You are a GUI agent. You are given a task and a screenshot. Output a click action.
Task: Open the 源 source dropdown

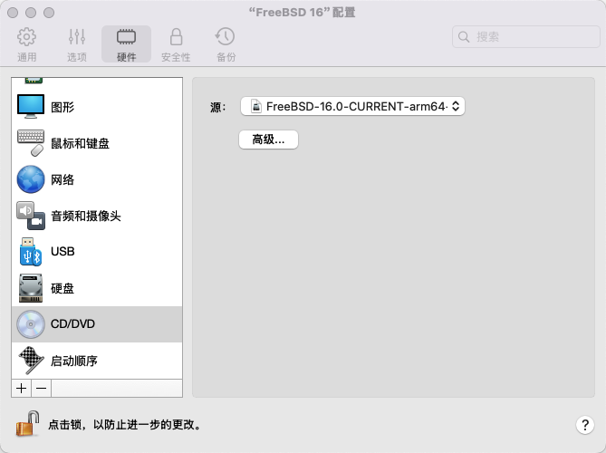click(352, 106)
